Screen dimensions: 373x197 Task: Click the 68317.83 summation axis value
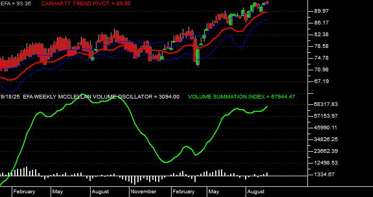coord(326,104)
